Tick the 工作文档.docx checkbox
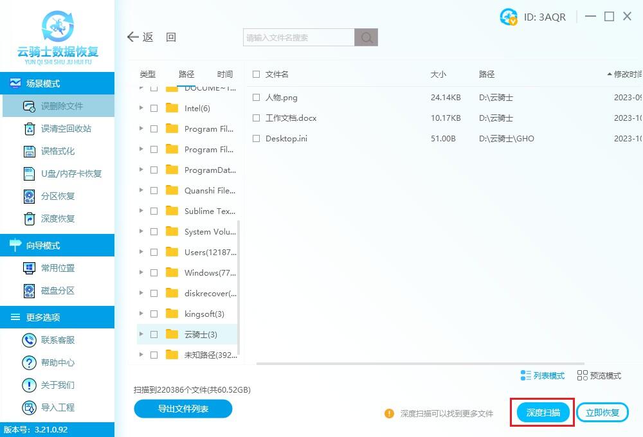Screen dimensions: 643x437 [257, 118]
